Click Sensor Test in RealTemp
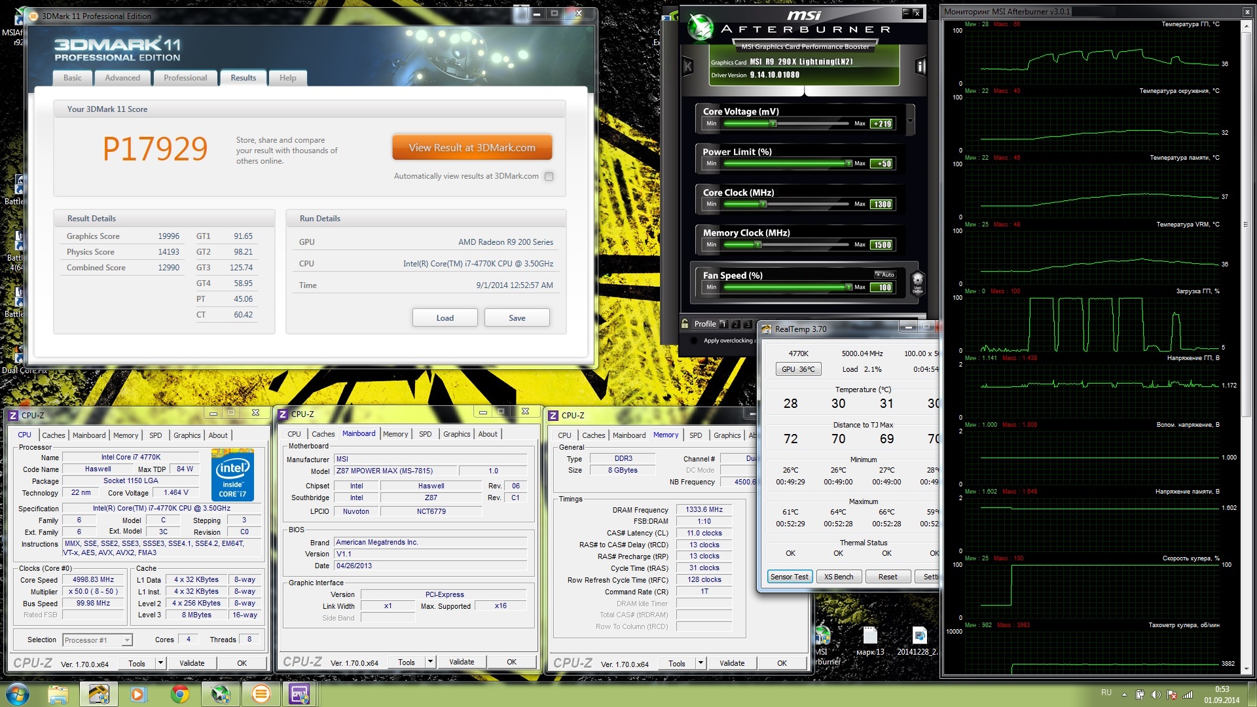Image resolution: width=1257 pixels, height=707 pixels. click(790, 577)
